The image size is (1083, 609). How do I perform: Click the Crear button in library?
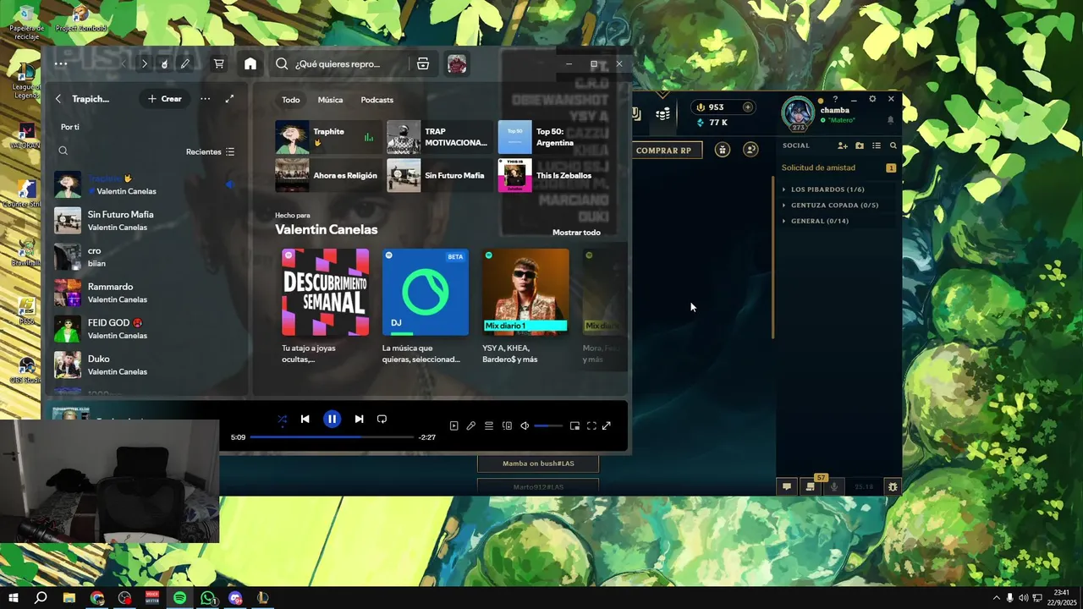point(164,99)
